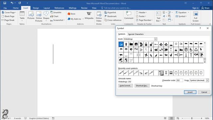Click Cancel in the Symbol dialog
Viewport: 213px width, 120px height.
tap(204, 92)
